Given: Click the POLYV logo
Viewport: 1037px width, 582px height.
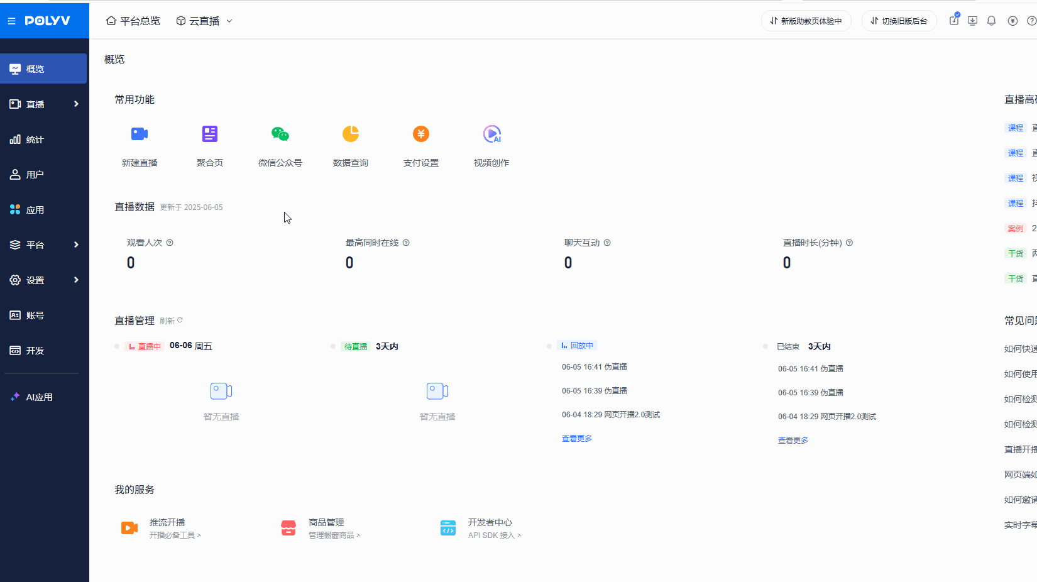Looking at the screenshot, I should pos(48,21).
